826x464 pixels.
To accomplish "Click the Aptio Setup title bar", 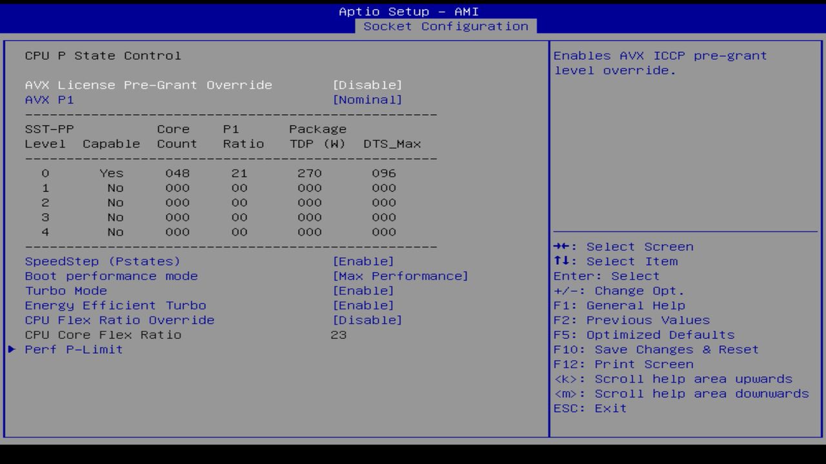I will 408,11.
